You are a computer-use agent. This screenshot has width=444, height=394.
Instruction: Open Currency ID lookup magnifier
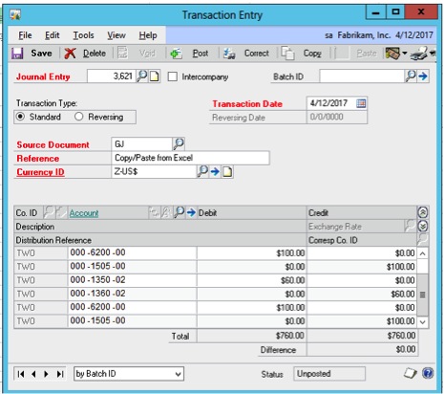click(202, 171)
